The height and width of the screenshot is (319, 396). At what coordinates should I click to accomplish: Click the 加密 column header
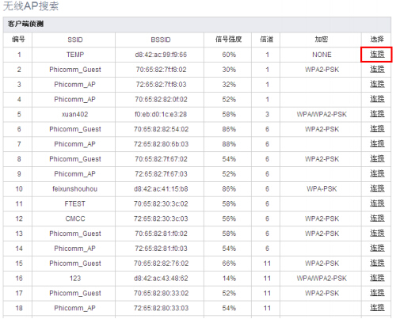322,40
